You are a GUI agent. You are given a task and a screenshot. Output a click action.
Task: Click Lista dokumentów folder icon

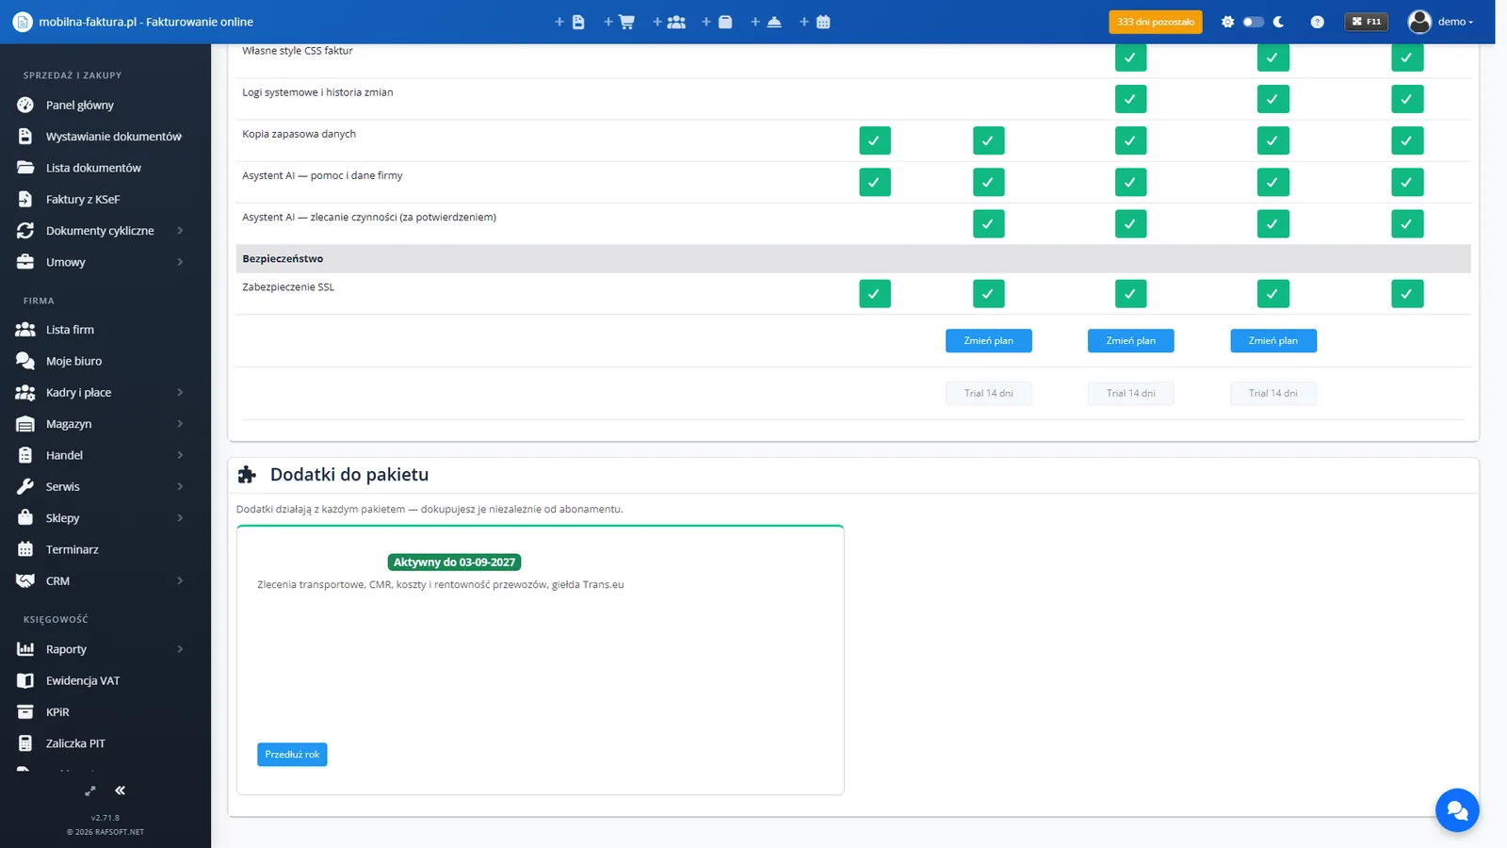(25, 168)
